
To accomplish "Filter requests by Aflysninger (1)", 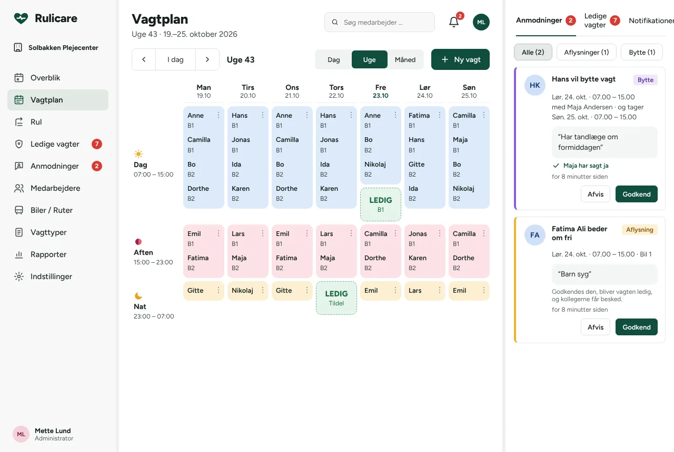I will click(x=587, y=52).
